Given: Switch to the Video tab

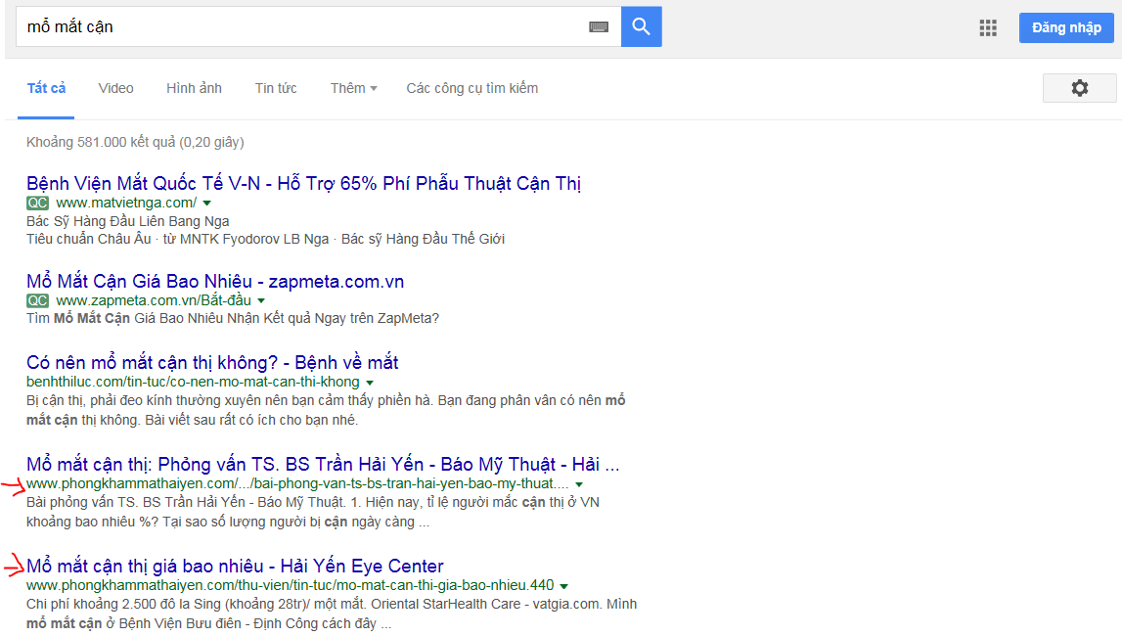Looking at the screenshot, I should click(116, 88).
